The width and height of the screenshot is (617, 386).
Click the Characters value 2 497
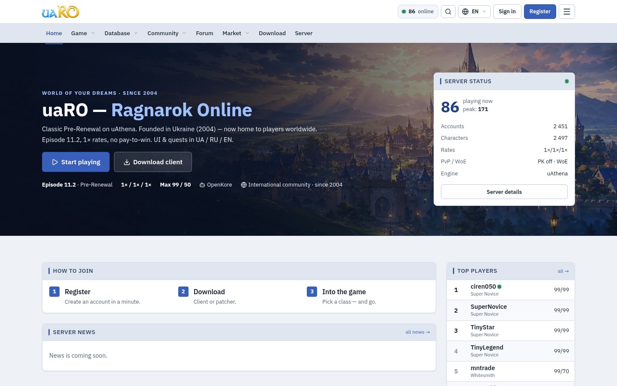point(560,138)
